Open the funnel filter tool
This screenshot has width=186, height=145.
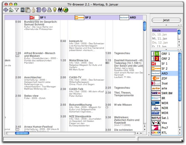[x=17, y=10]
